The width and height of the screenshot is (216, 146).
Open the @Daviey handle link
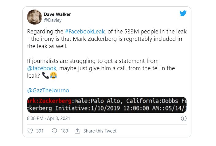pyautogui.click(x=53, y=20)
